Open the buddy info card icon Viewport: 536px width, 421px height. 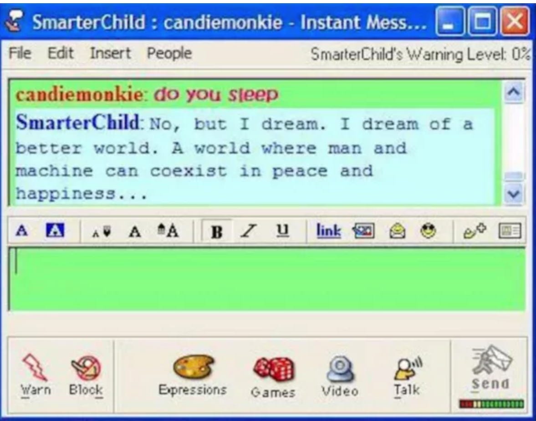pyautogui.click(x=510, y=231)
